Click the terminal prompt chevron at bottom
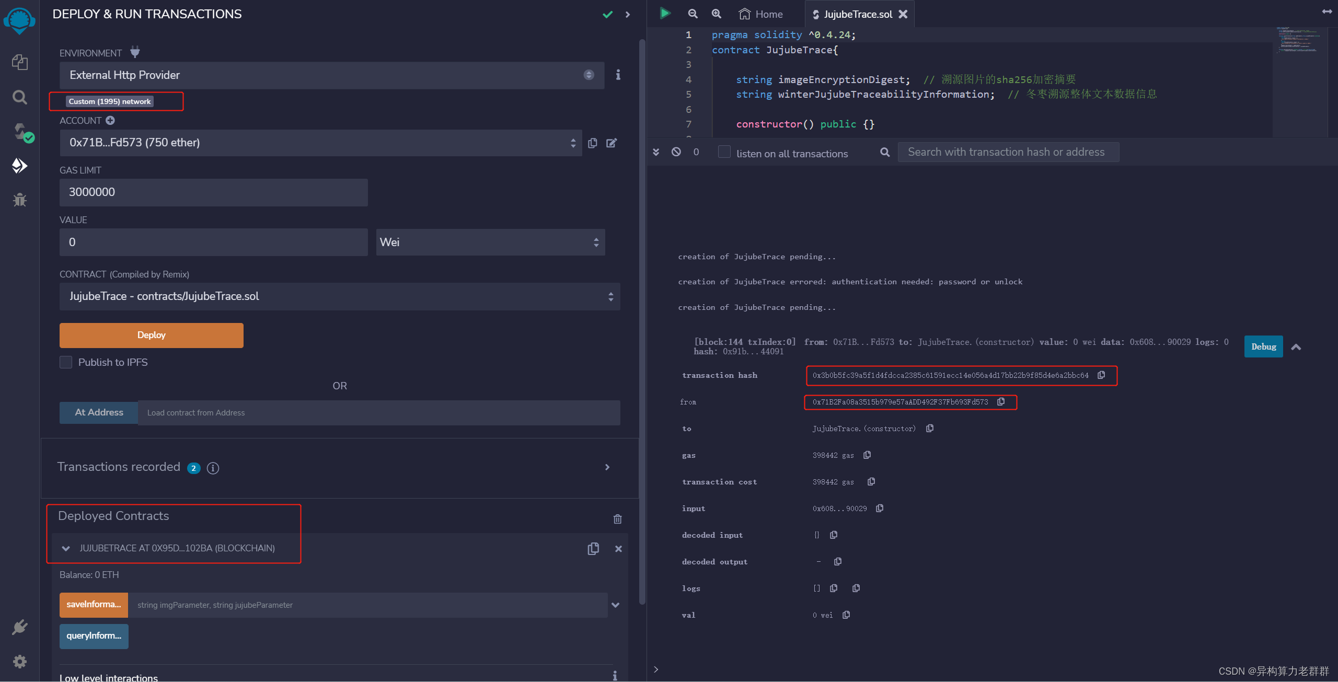The width and height of the screenshot is (1338, 682). 656,669
